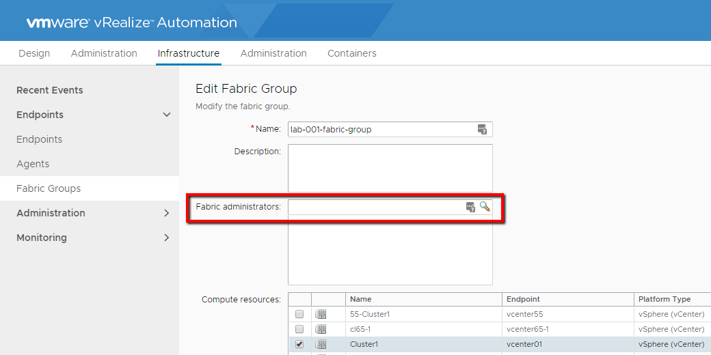Click the 55-Cluster1 name cell
The image size is (711, 355).
[x=423, y=314]
